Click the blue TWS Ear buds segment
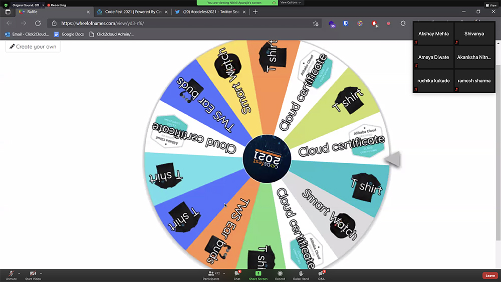This screenshot has height=282, width=501. pyautogui.click(x=204, y=102)
